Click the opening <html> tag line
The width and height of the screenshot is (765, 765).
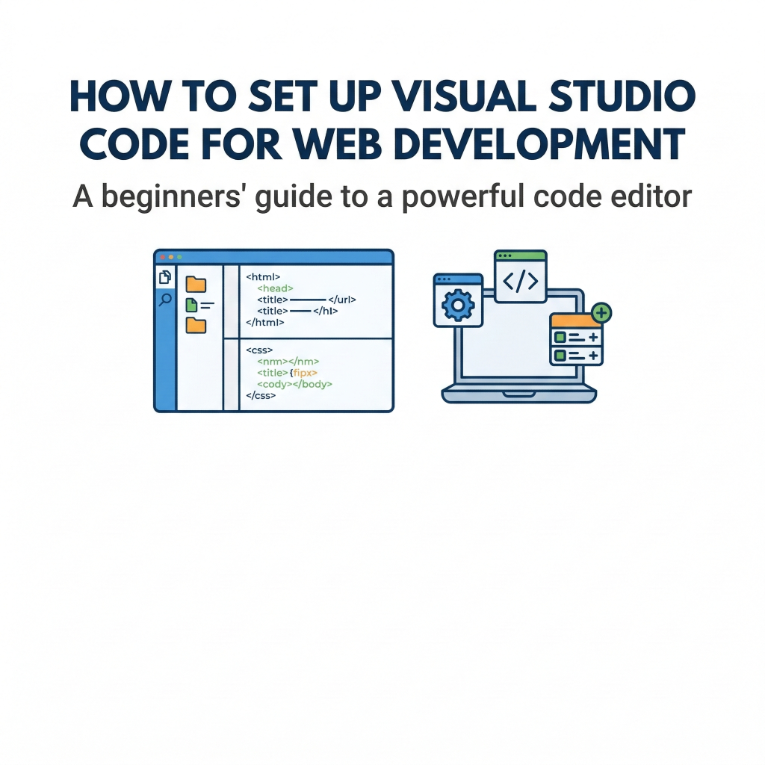click(x=263, y=276)
